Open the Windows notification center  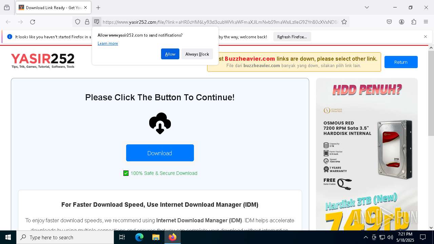pyautogui.click(x=423, y=237)
